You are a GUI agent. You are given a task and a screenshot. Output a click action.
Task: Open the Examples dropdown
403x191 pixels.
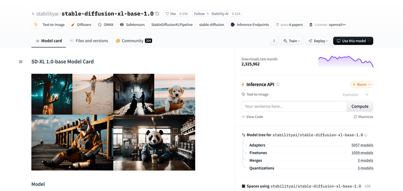coord(356,95)
